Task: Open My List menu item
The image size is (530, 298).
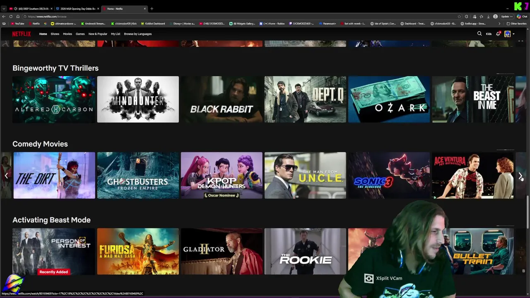Action: point(116,34)
